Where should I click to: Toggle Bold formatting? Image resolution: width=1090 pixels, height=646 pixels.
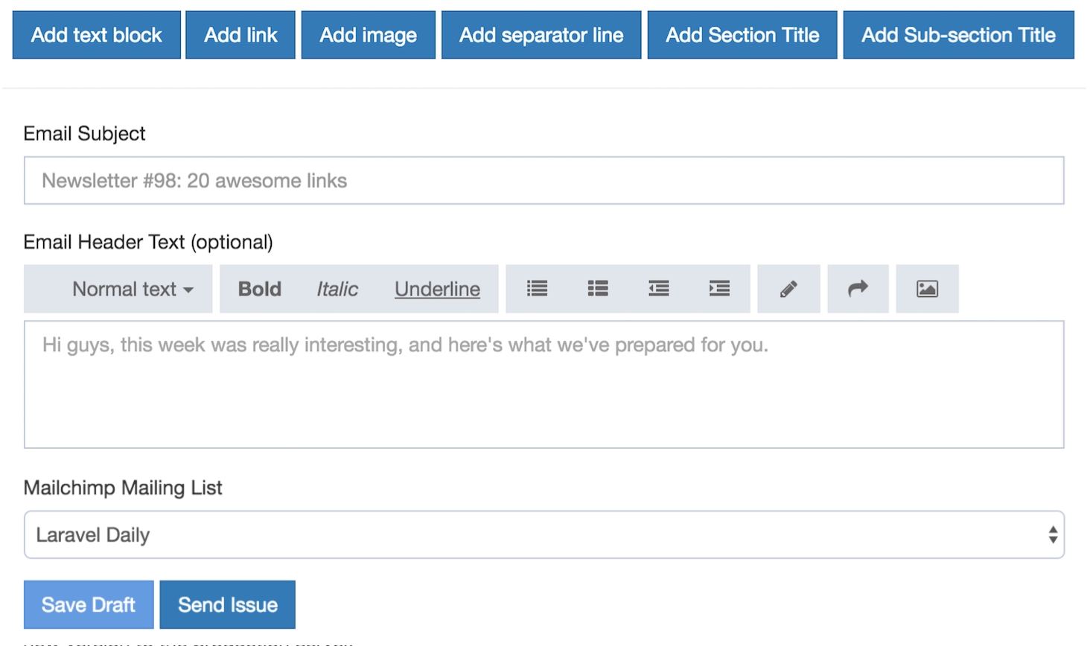tap(259, 289)
